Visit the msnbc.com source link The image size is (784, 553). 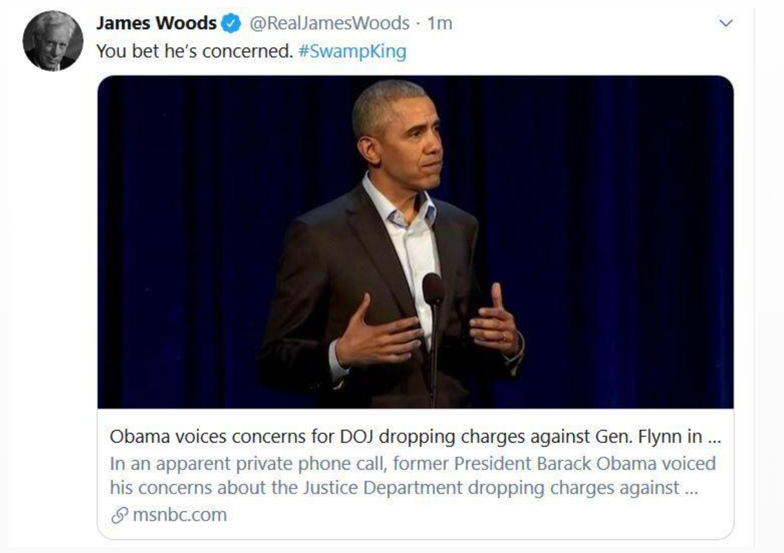click(x=180, y=515)
